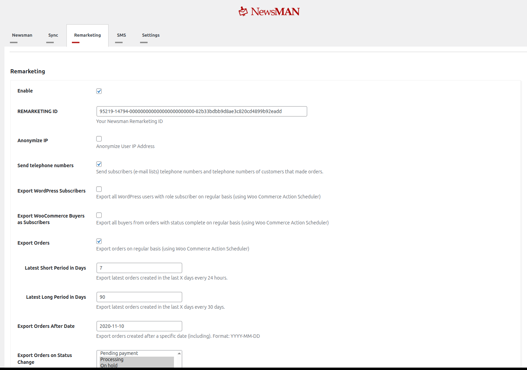Open the Newsman tab
The image size is (527, 370).
22,35
